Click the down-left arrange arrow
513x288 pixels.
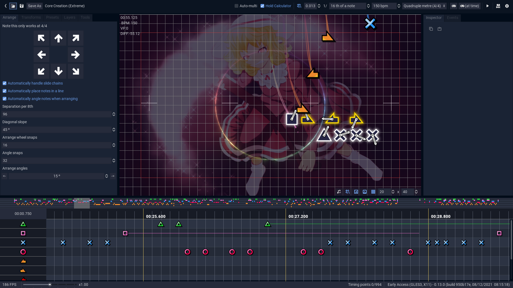pyautogui.click(x=41, y=71)
